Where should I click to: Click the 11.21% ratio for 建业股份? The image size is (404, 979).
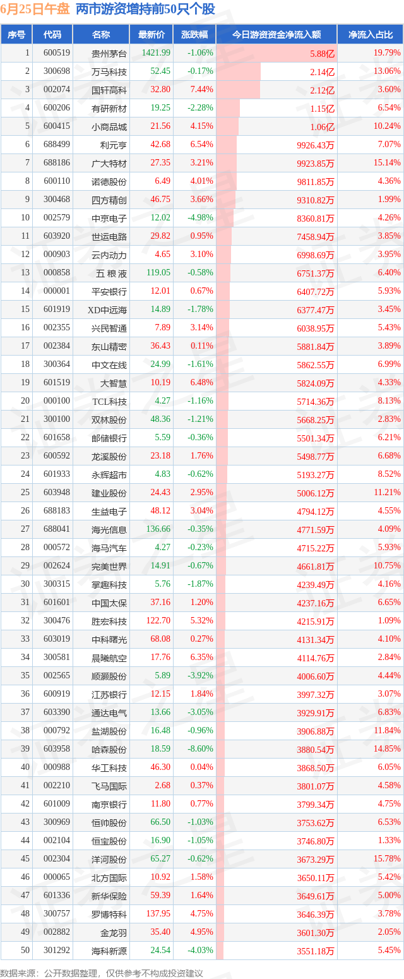pos(387,493)
